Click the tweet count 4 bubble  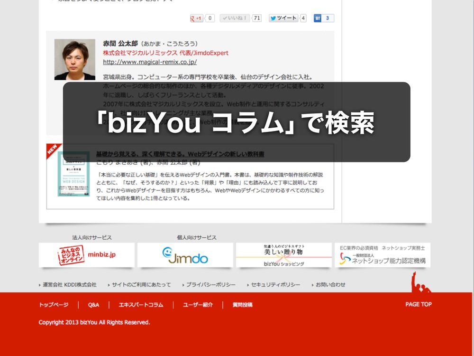click(x=303, y=18)
